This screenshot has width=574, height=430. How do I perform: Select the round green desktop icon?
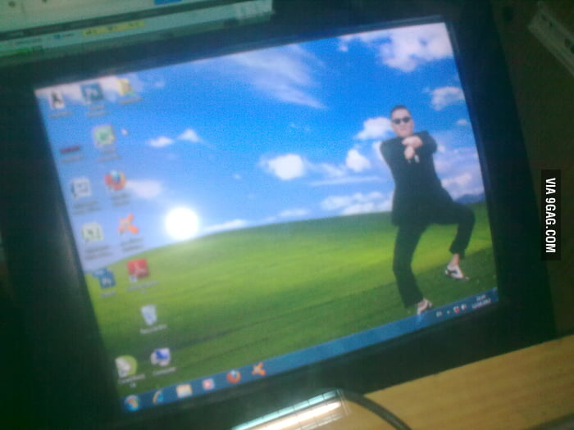click(x=125, y=365)
